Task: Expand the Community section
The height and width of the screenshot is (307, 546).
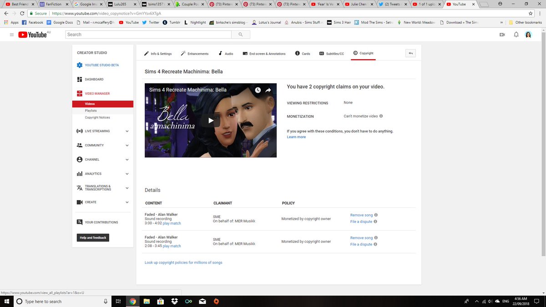Action: click(x=127, y=145)
